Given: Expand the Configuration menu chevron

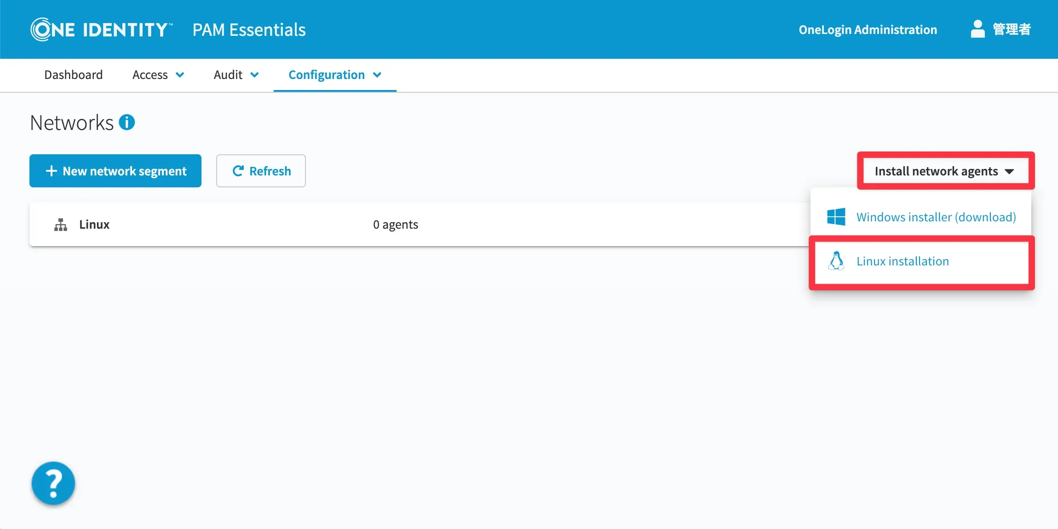Looking at the screenshot, I should (x=377, y=75).
